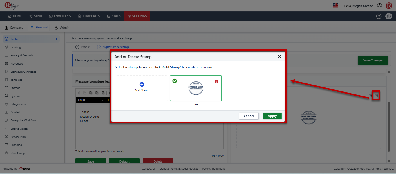Screen dimensions: 396x174
Task: Switch to Company settings tab
Action: [14, 28]
